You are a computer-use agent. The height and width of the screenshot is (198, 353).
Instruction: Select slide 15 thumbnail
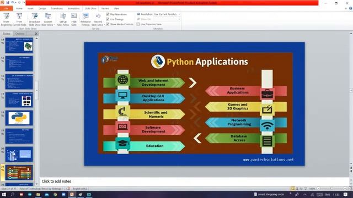pos(19,64)
